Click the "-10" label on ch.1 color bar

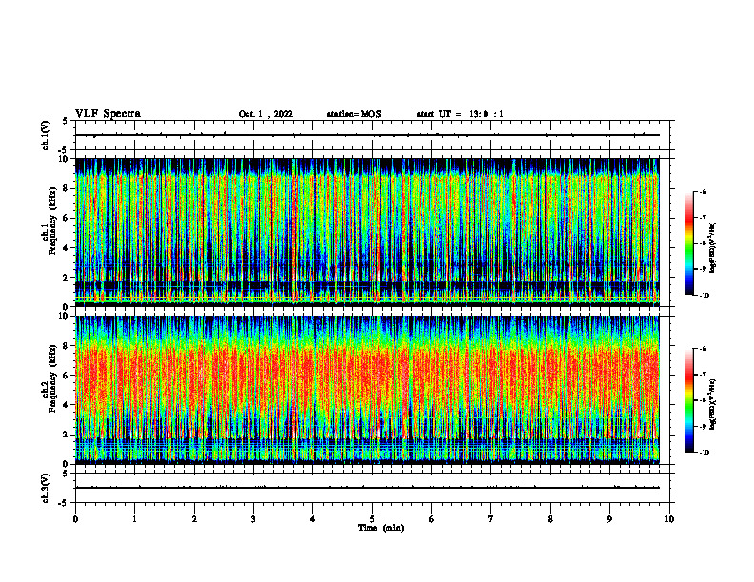(704, 296)
